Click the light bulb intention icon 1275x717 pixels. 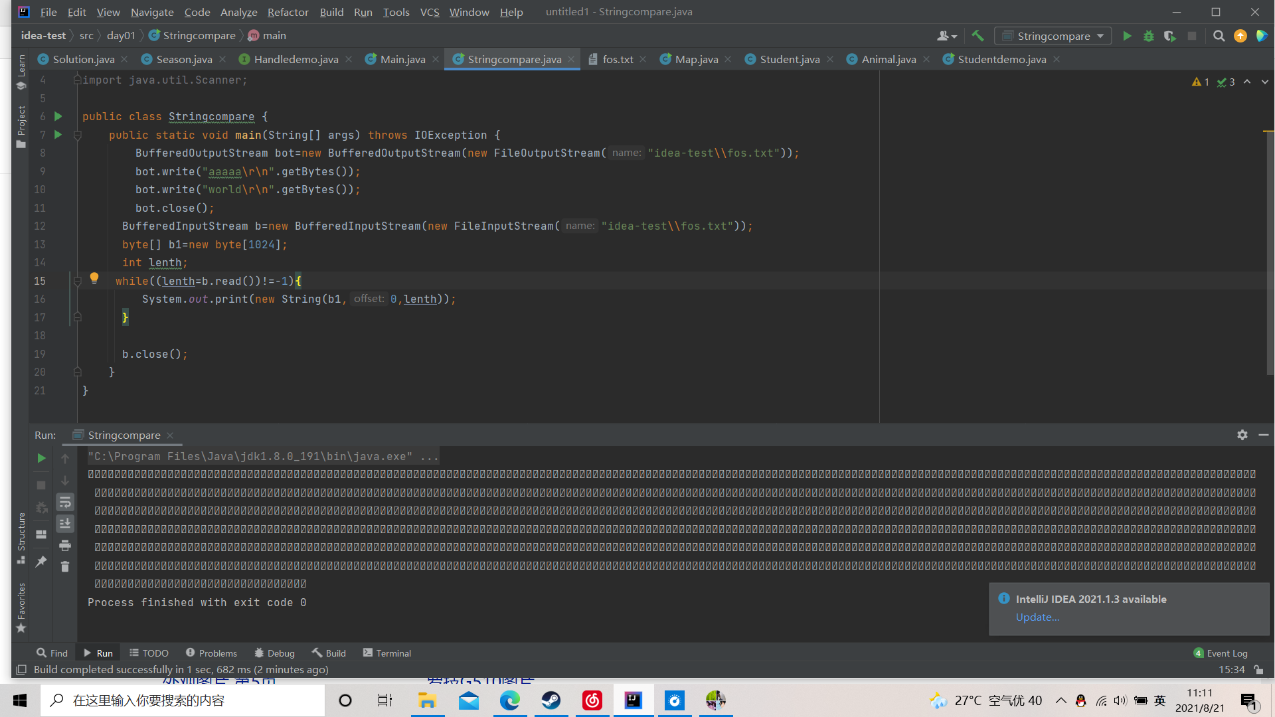(94, 278)
